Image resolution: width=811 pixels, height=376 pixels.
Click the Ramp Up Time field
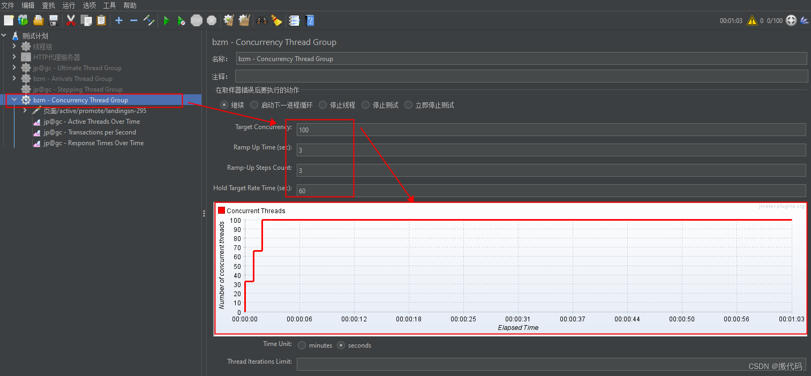click(551, 150)
